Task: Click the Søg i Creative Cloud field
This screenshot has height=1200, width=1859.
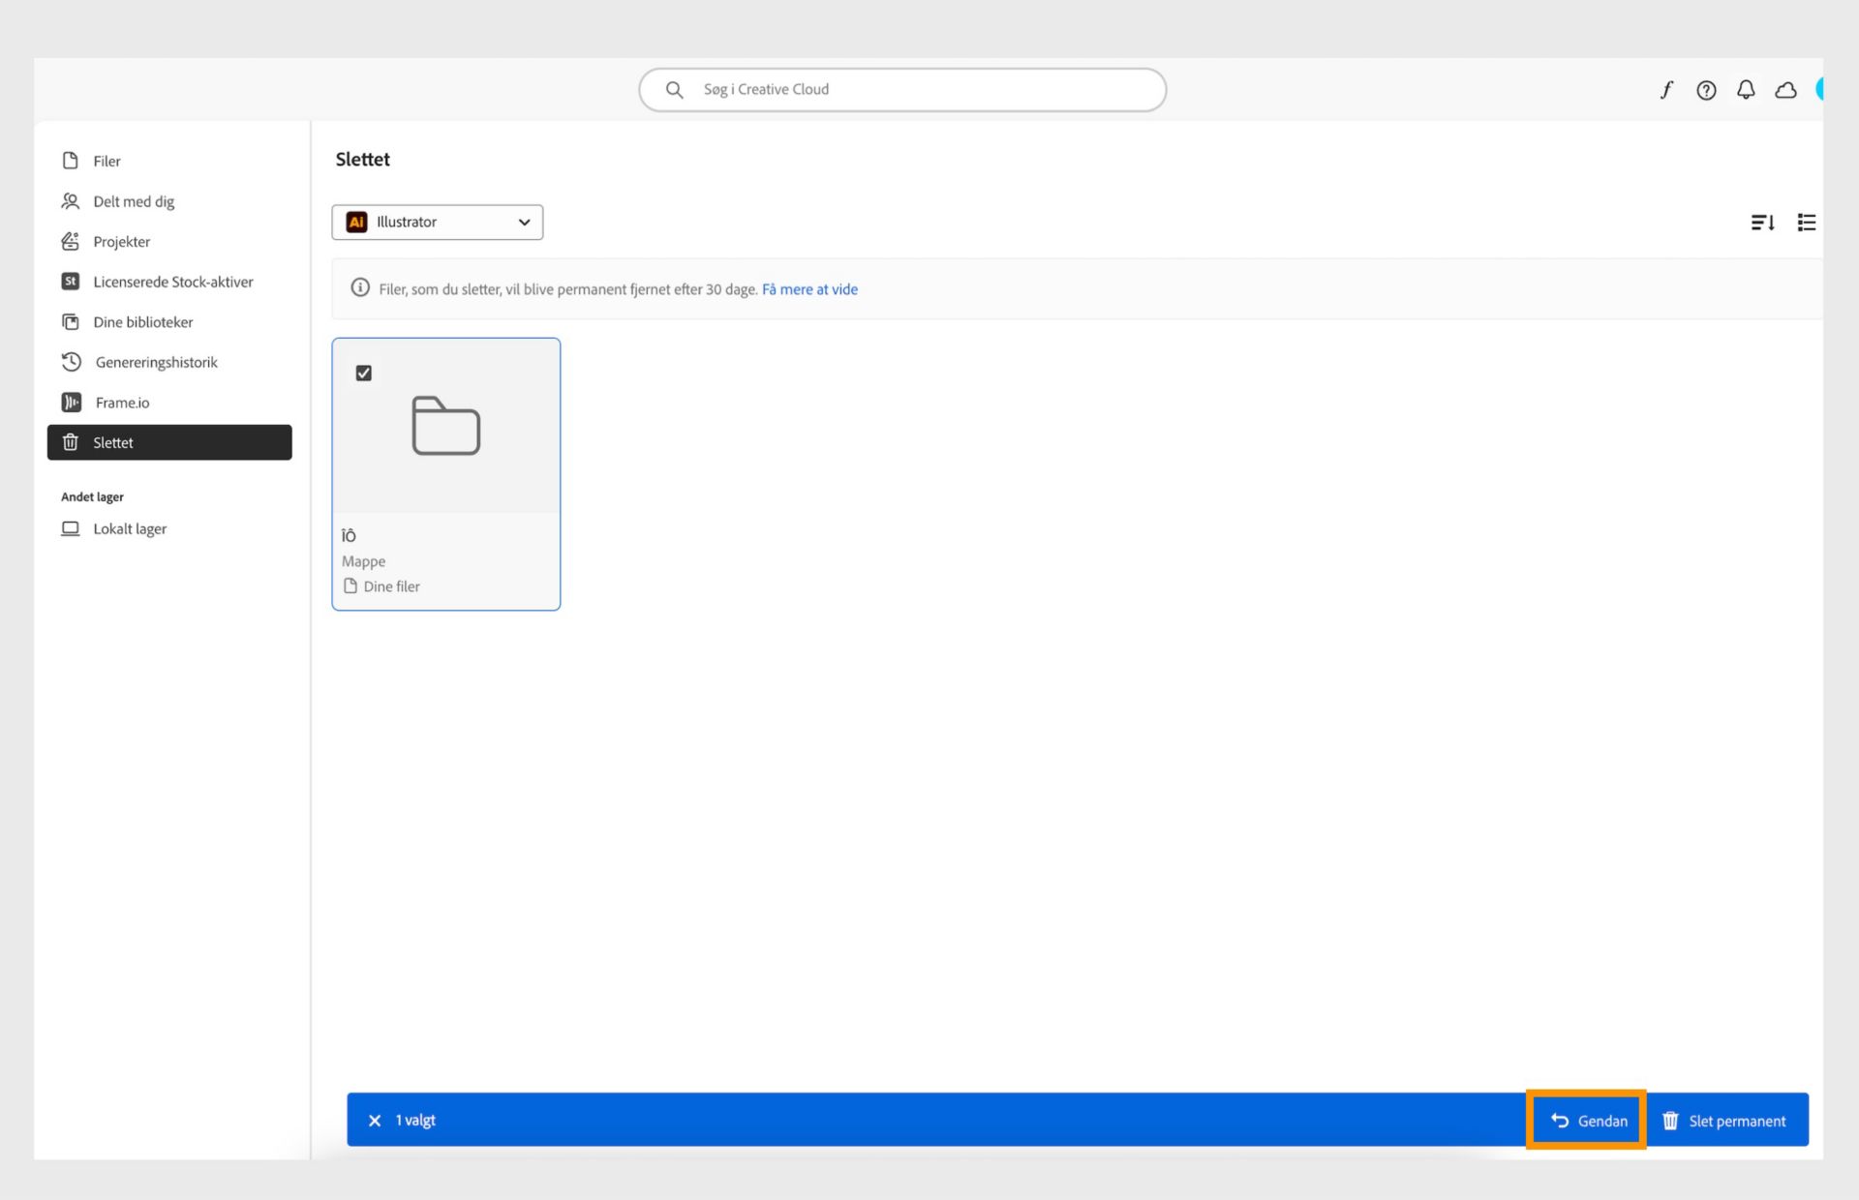Action: click(x=902, y=89)
